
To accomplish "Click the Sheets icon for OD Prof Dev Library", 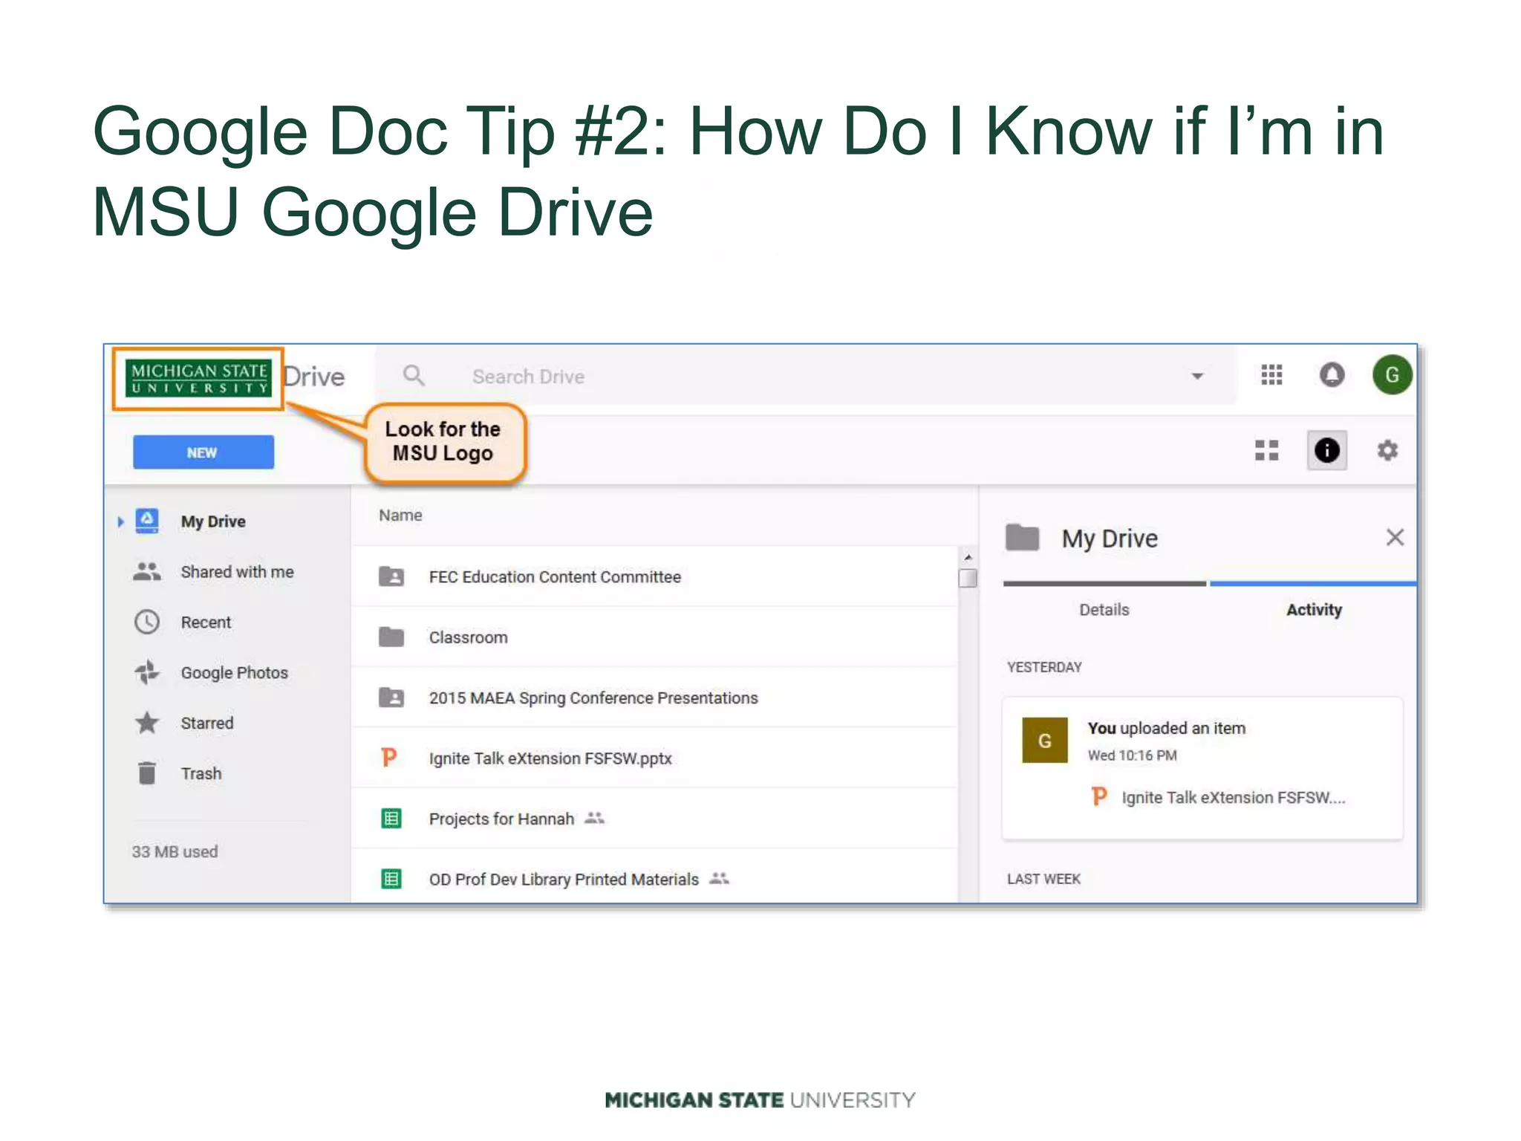I will click(391, 880).
